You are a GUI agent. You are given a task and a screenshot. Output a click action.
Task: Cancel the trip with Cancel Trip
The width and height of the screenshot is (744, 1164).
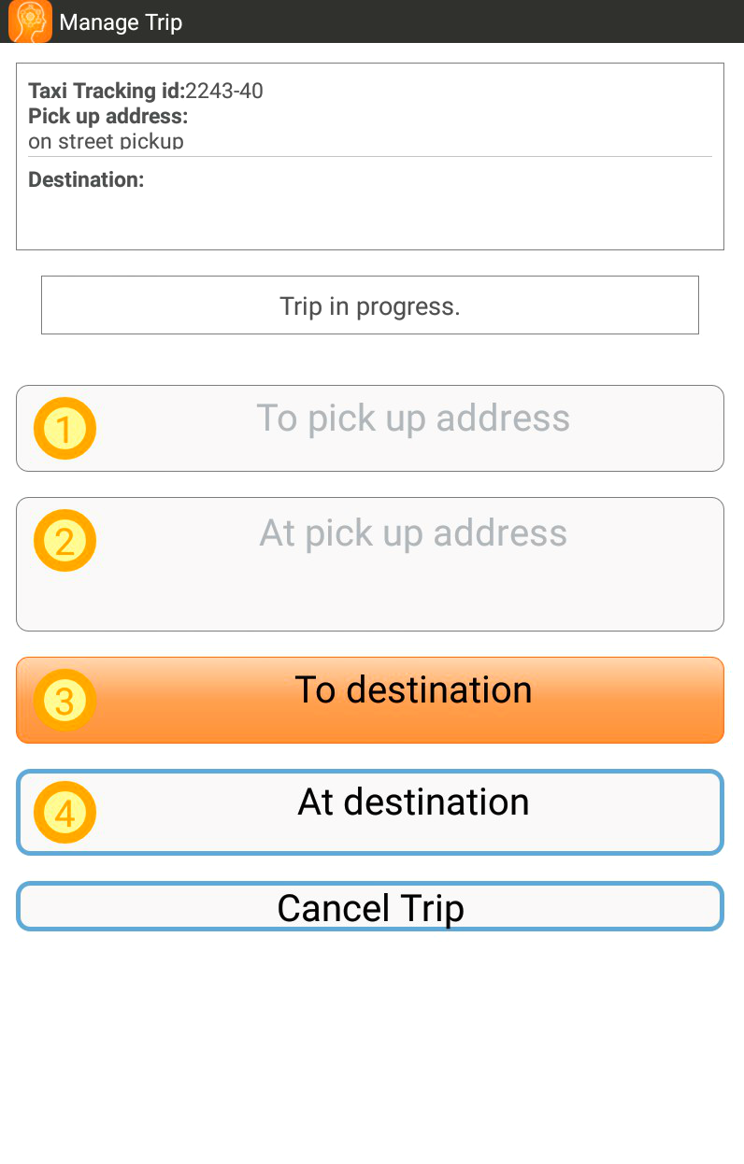coord(370,906)
